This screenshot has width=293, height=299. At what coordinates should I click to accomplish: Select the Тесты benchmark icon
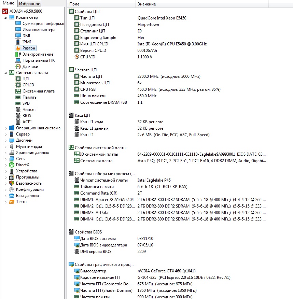[12, 202]
